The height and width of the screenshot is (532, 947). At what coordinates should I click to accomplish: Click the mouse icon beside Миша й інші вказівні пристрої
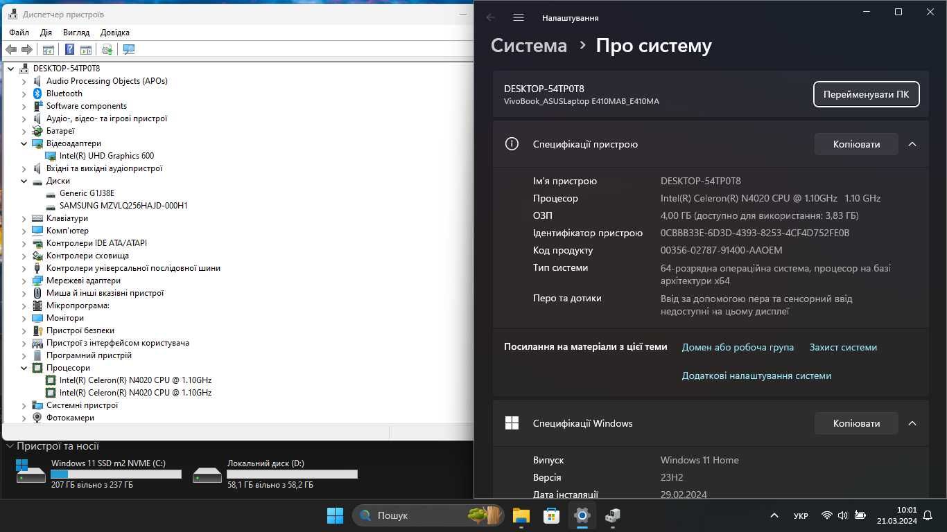pos(37,293)
